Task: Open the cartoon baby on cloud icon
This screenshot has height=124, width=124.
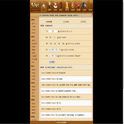Action: [x=55, y=5]
